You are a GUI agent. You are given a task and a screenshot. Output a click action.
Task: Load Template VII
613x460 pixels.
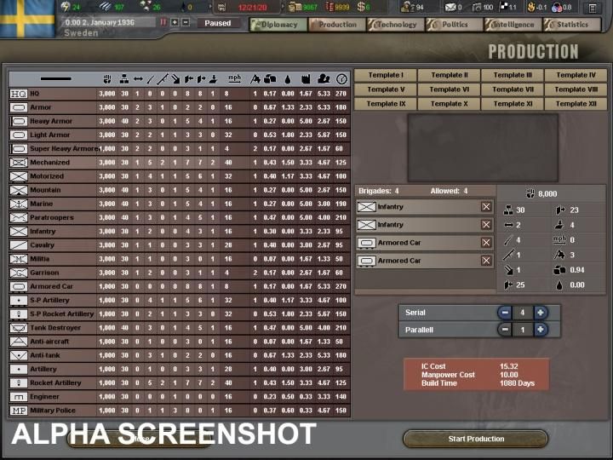[513, 89]
